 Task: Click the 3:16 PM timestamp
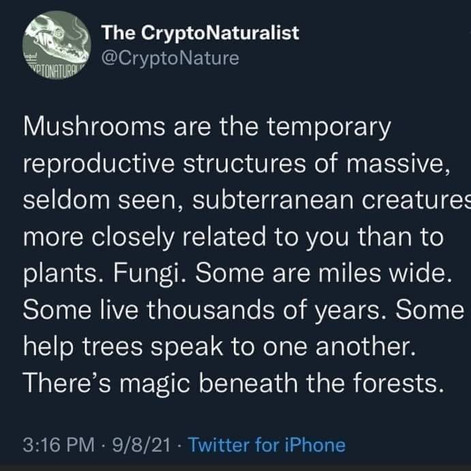[59, 445]
